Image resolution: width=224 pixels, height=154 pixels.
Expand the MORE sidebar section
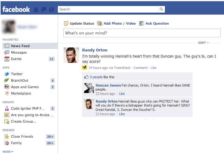click(x=8, y=152)
